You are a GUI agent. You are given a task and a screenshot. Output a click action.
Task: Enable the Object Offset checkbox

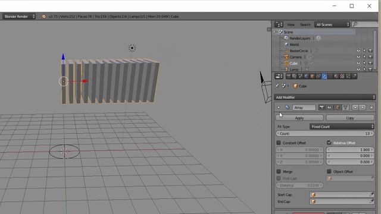329,171
